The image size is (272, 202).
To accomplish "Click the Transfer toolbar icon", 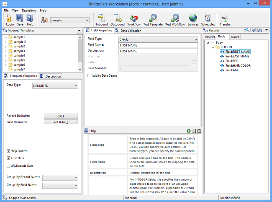I will tap(225, 19).
